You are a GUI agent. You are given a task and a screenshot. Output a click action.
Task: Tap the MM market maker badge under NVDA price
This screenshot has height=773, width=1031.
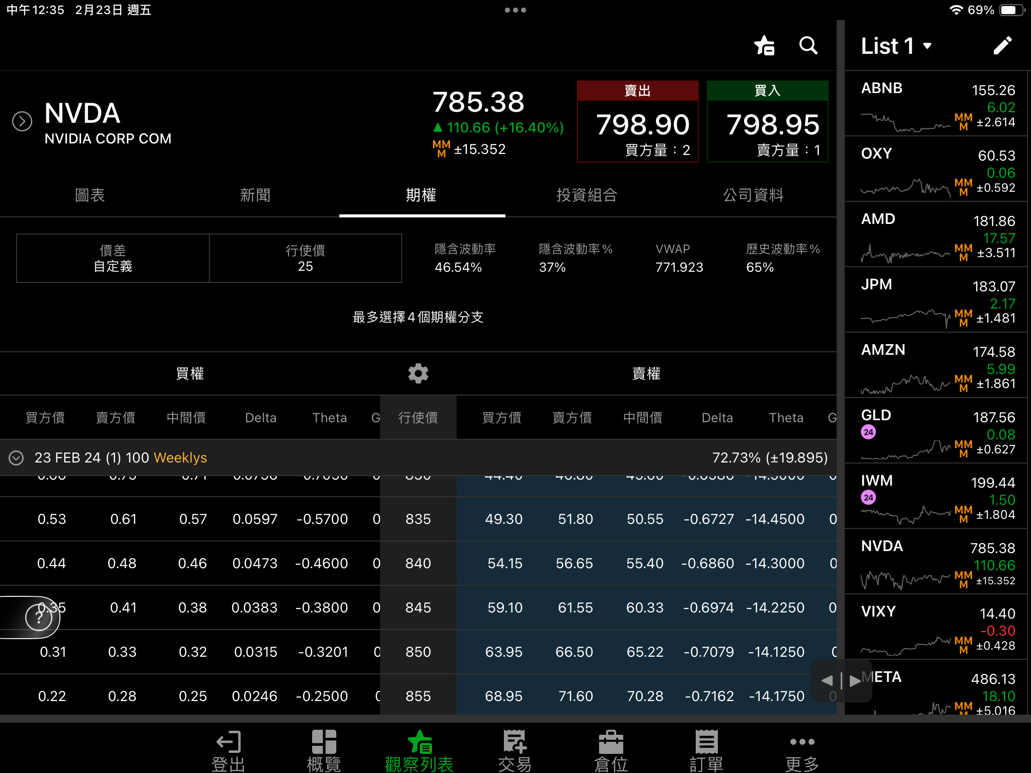441,149
